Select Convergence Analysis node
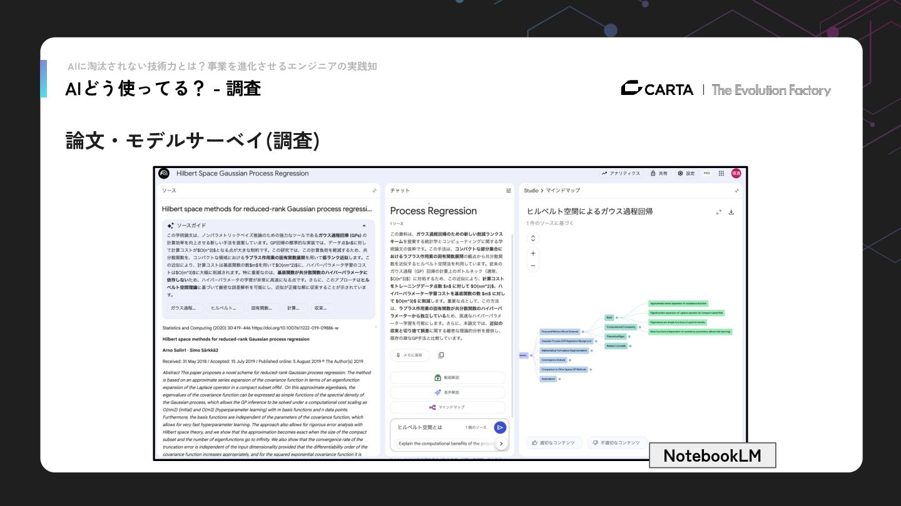Image resolution: width=901 pixels, height=506 pixels. tap(554, 360)
